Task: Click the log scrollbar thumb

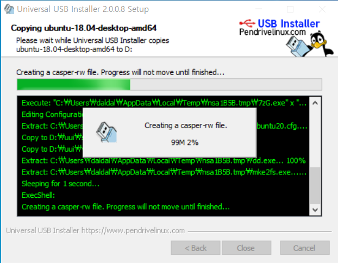Action: click(315, 185)
